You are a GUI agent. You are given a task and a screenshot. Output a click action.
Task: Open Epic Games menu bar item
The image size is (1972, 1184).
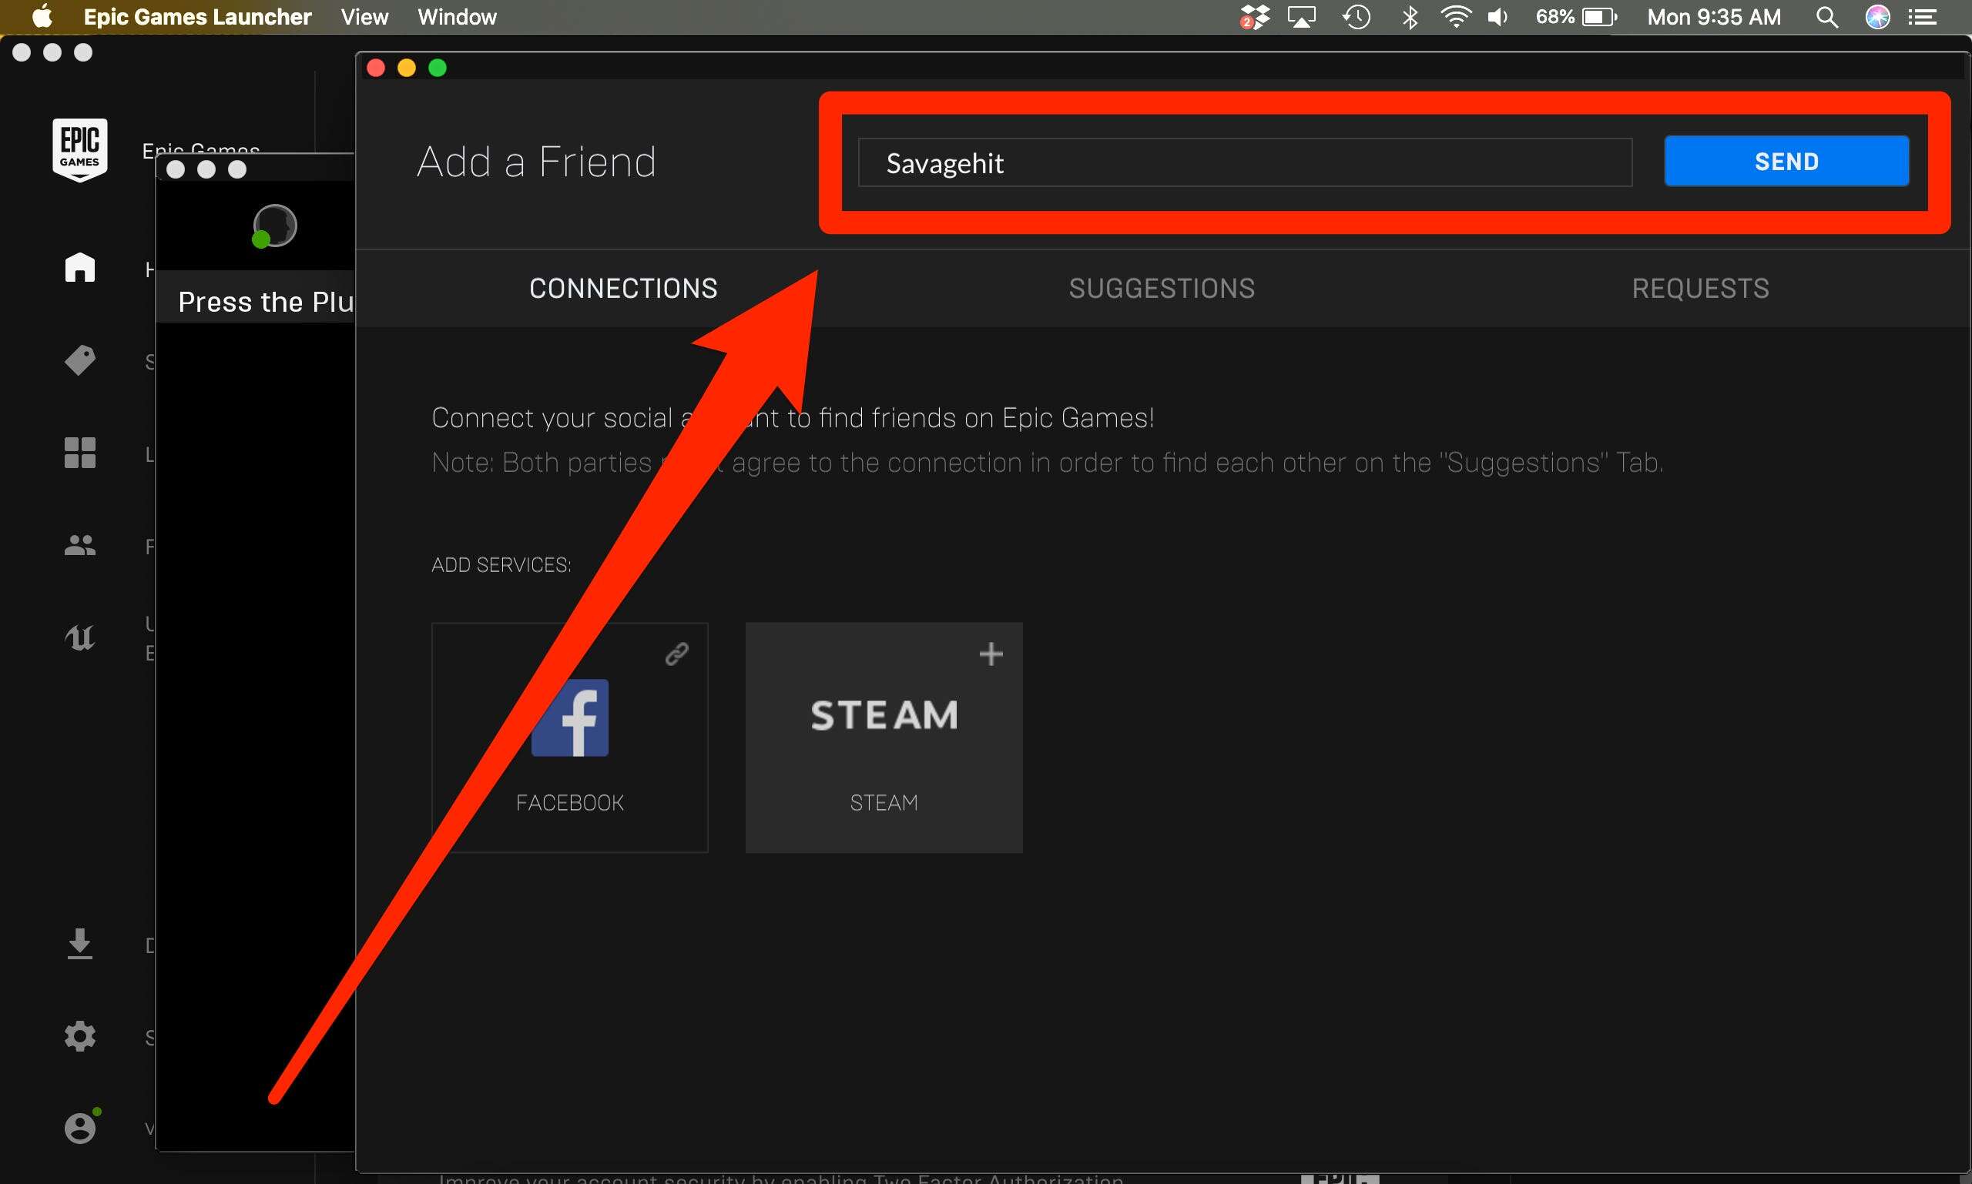tap(196, 17)
